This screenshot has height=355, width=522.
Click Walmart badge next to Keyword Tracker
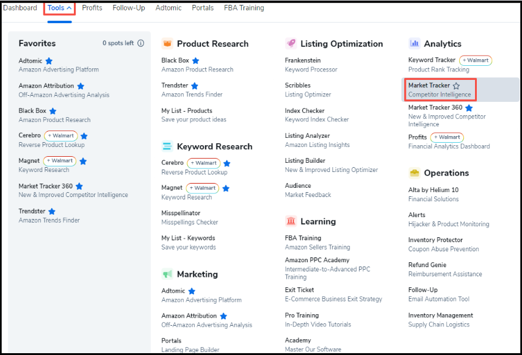coord(476,60)
